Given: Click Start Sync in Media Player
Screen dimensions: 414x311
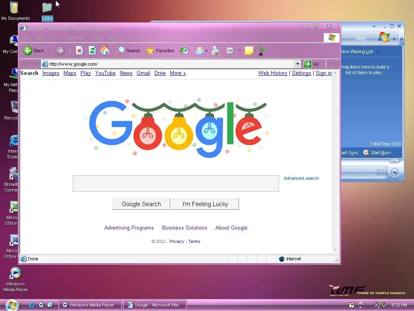Looking at the screenshot, I should [350, 153].
